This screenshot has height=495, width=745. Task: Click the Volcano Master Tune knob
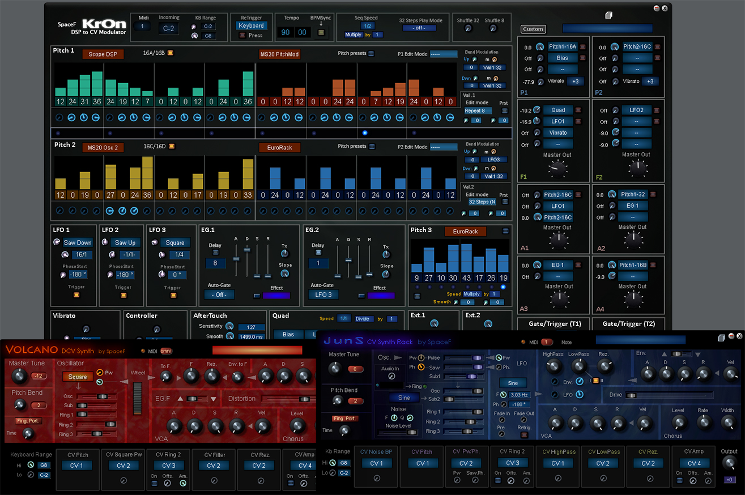coord(20,376)
